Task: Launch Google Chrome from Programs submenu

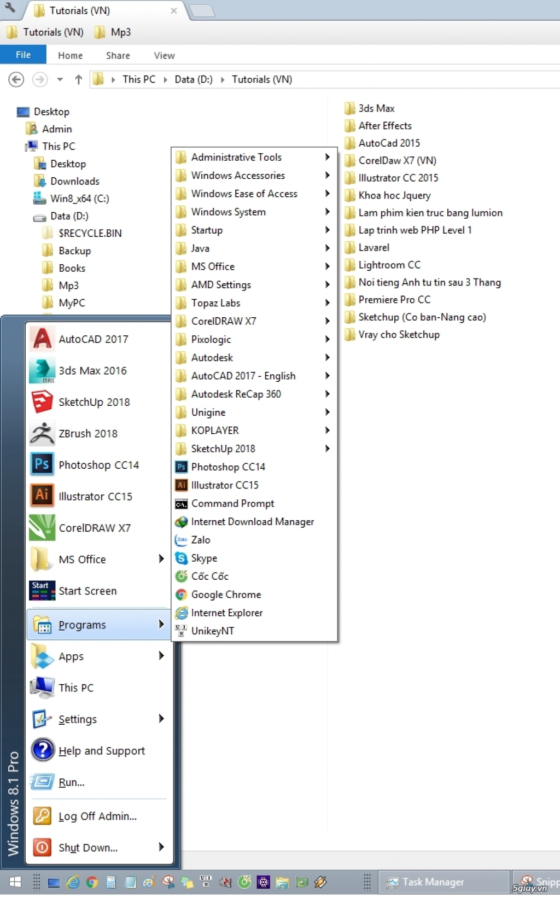Action: click(255, 595)
